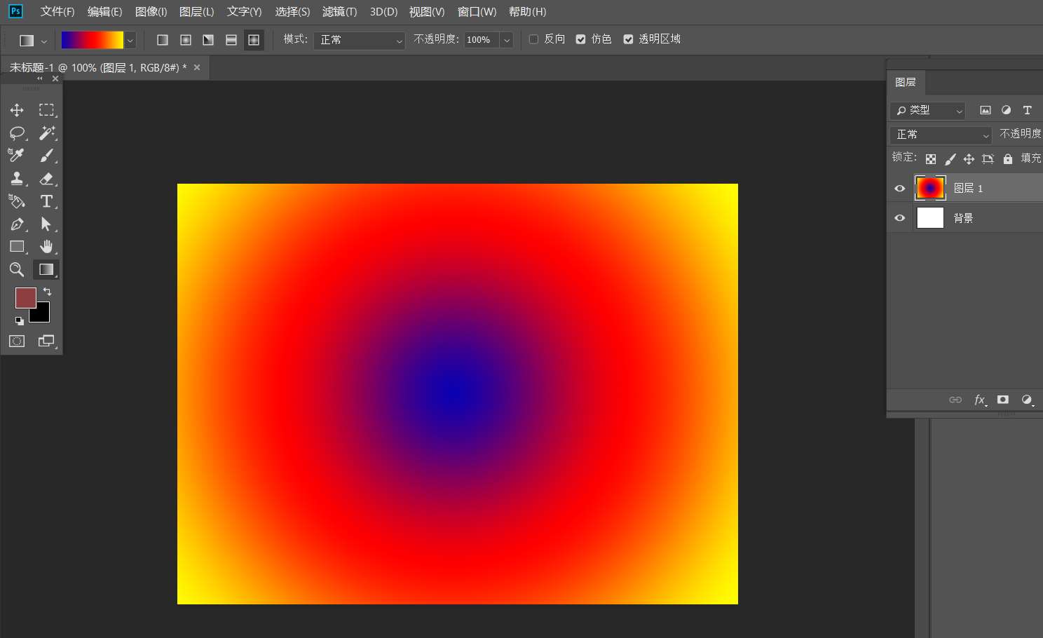Open the 编辑(E) menu

point(104,11)
